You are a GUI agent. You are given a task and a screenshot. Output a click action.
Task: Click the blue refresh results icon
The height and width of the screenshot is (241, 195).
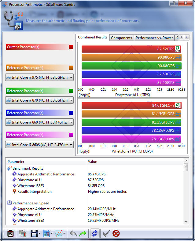pos(95,233)
